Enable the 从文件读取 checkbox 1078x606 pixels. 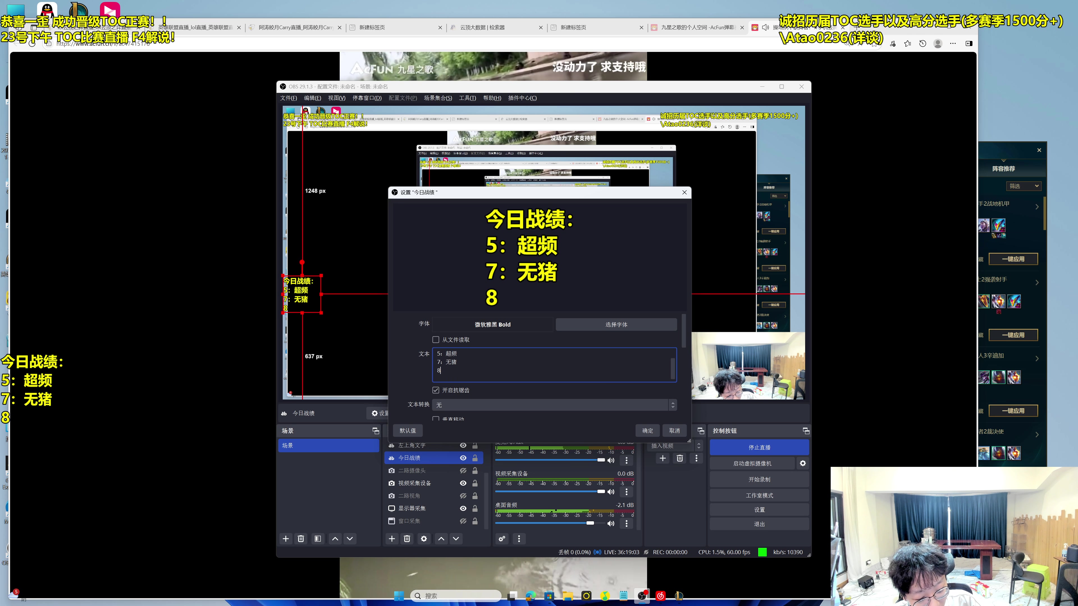pyautogui.click(x=436, y=339)
